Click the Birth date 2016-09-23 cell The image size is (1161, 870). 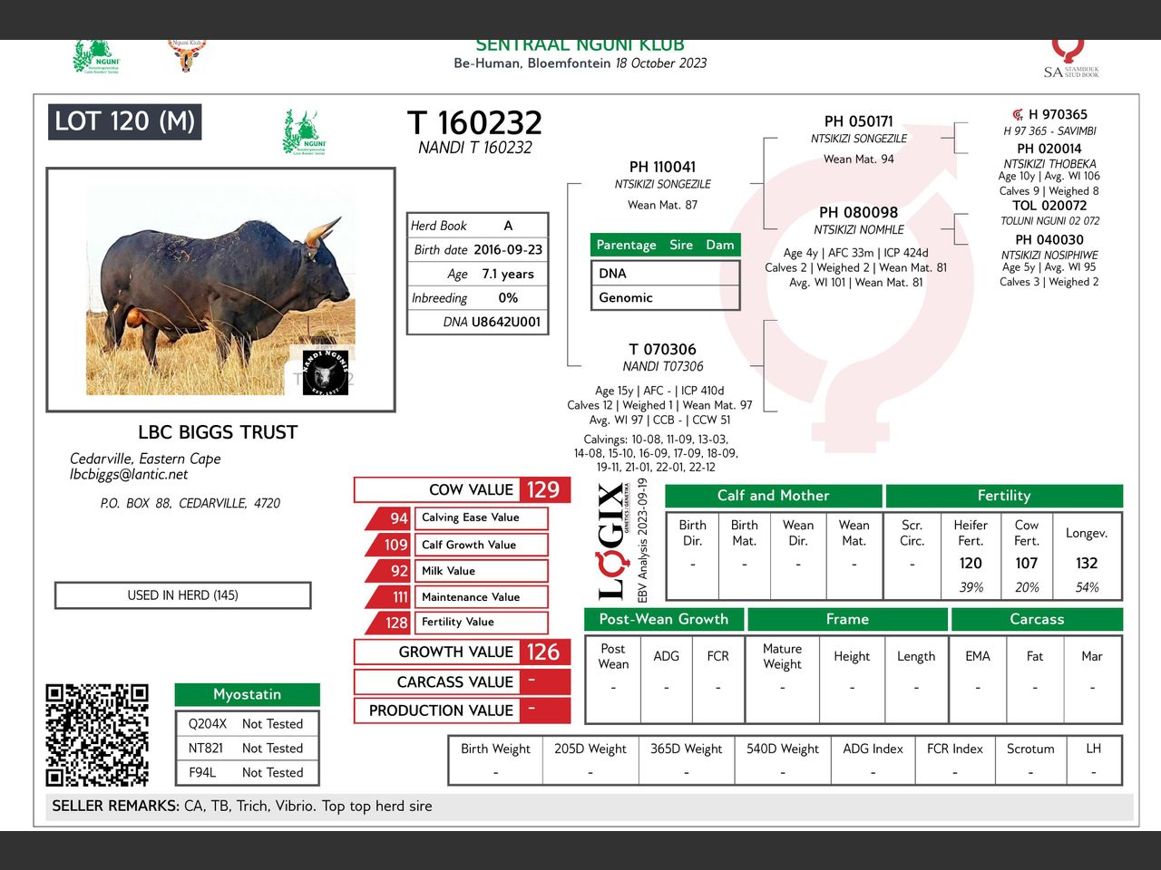[478, 249]
